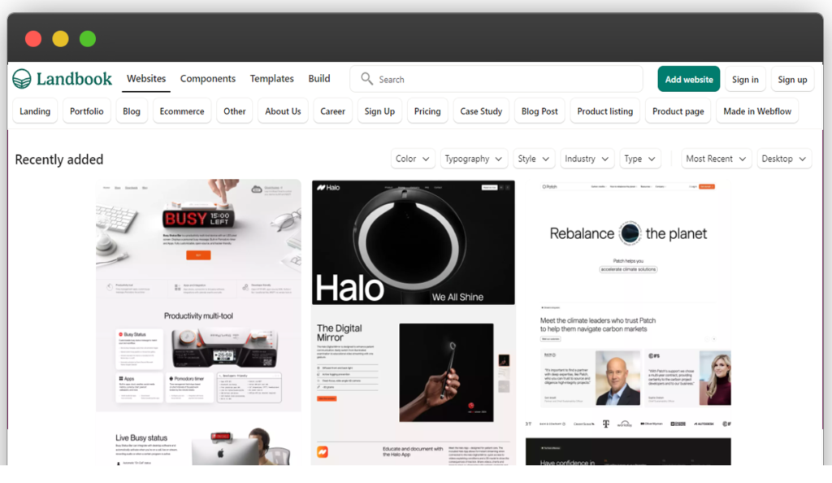Choose the Product page category
Screen dimensions: 832x483
[x=678, y=111]
